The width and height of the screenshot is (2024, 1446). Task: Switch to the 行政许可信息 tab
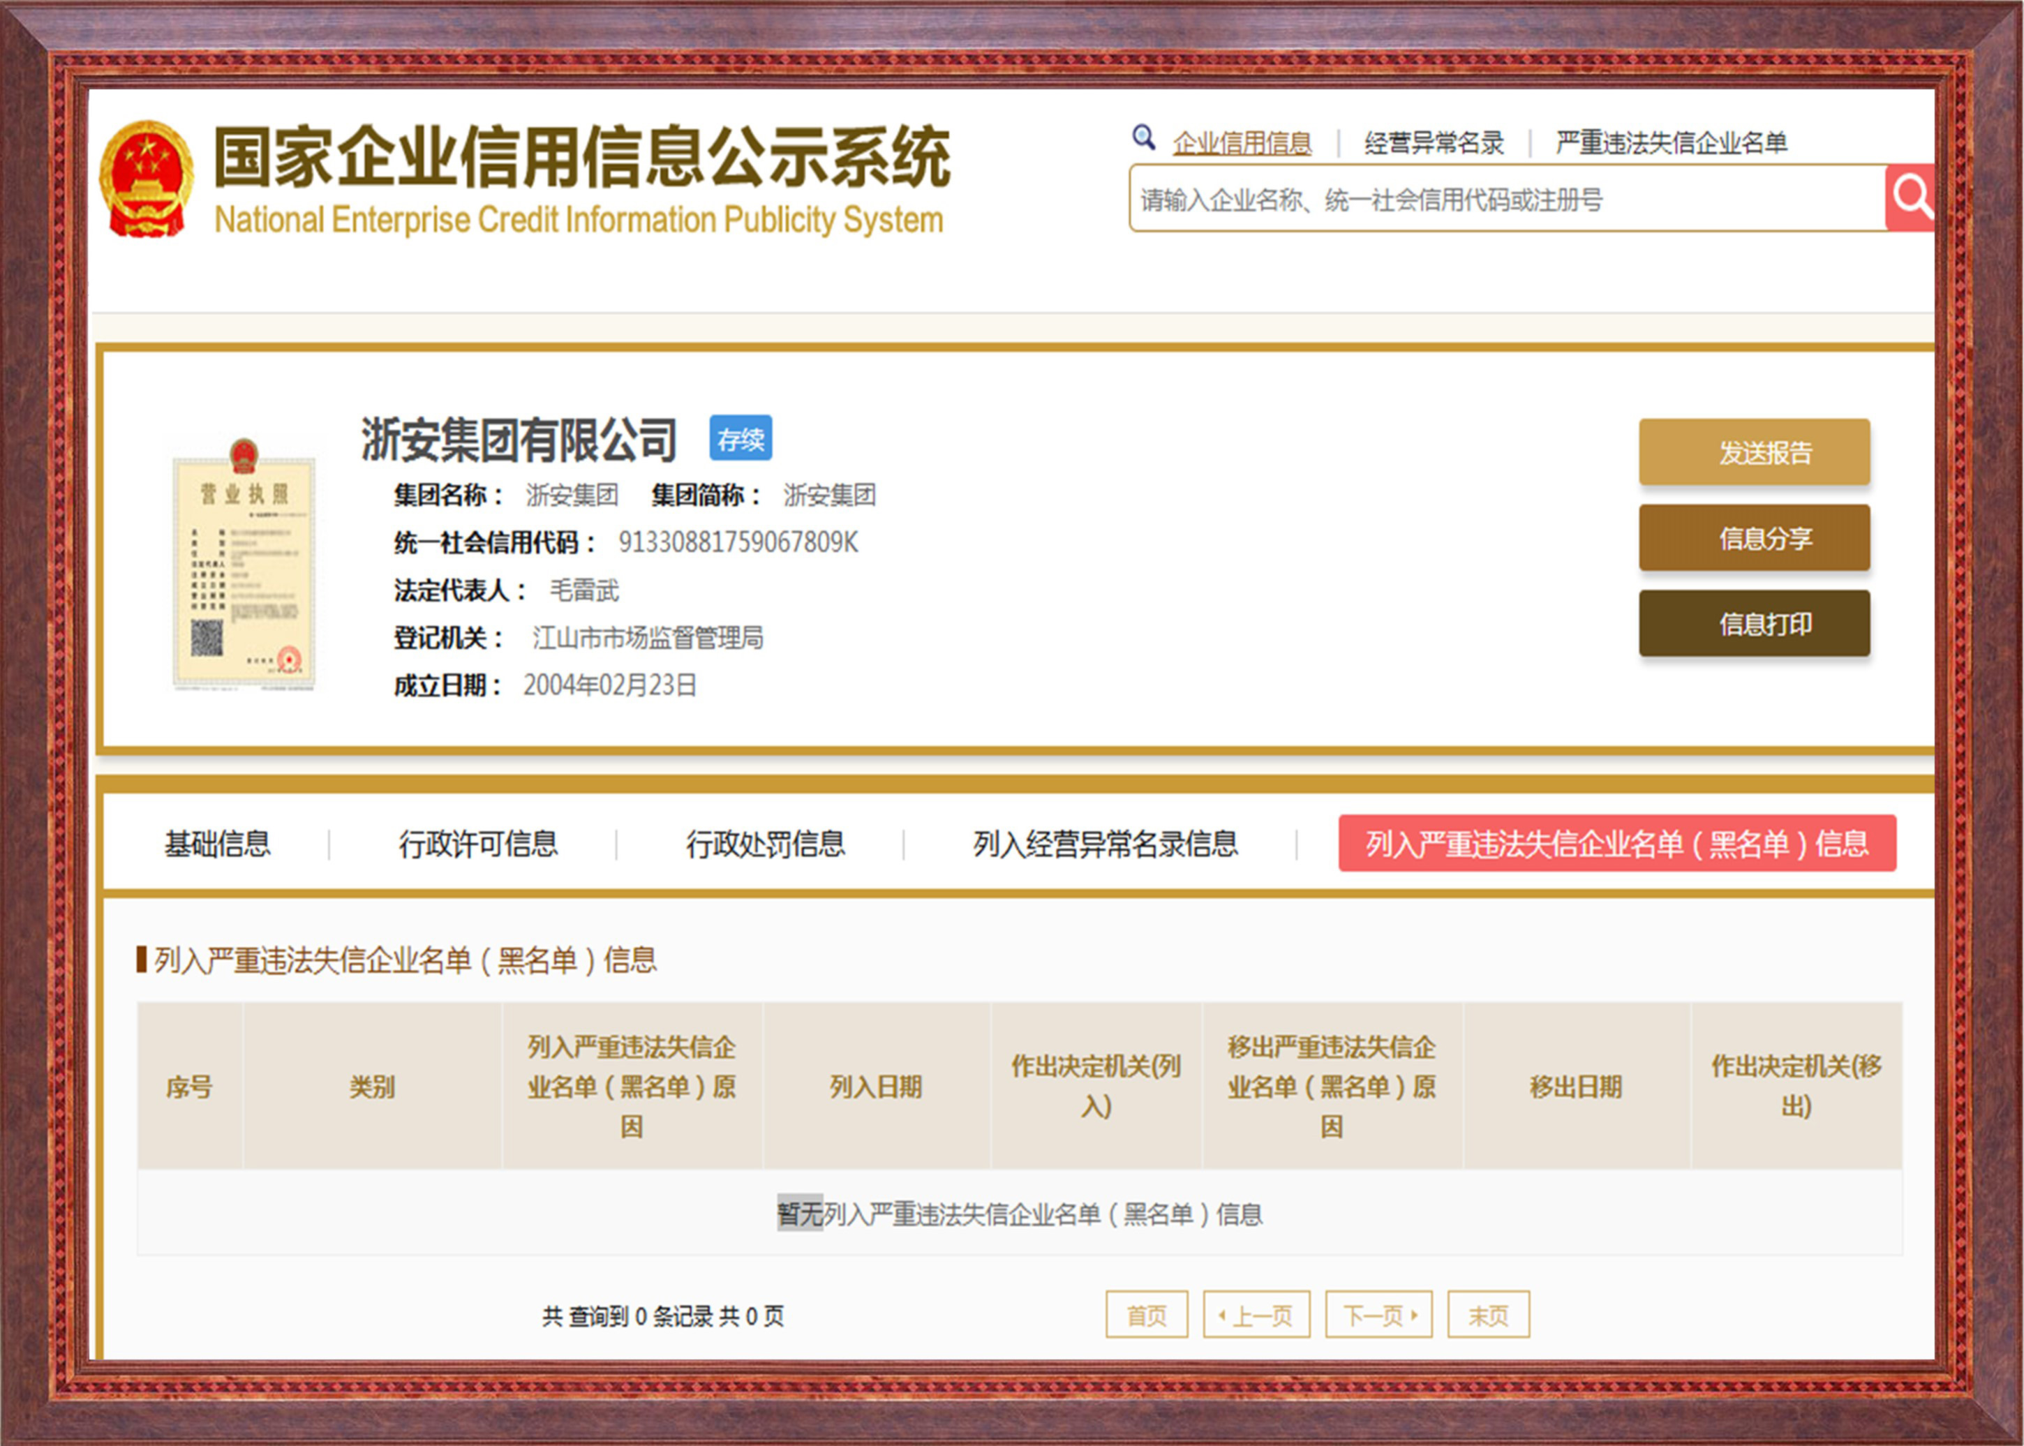[x=478, y=843]
